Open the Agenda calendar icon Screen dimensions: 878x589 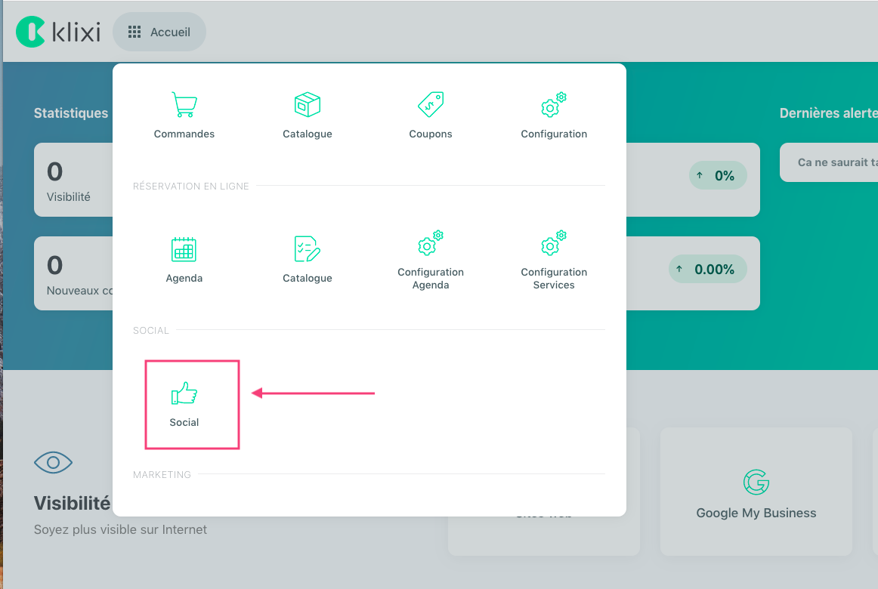tap(184, 249)
